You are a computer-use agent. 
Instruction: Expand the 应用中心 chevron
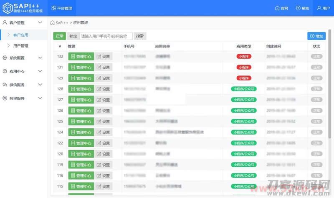(40, 71)
